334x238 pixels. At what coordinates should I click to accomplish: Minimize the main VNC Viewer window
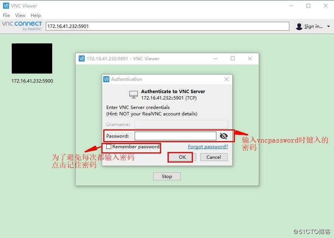291,6
